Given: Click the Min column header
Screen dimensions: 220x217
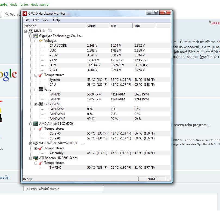Looking at the screenshot, I should point(121,26).
